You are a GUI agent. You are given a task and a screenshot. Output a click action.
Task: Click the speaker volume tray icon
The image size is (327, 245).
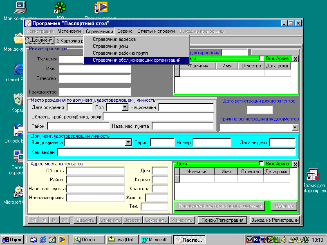tap(283, 240)
